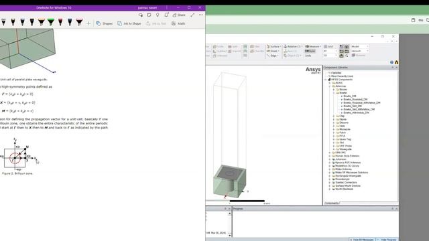Select Bowtie_Rounded_DM component
Viewport: 429px width, 241px height.
pyautogui.click(x=355, y=100)
